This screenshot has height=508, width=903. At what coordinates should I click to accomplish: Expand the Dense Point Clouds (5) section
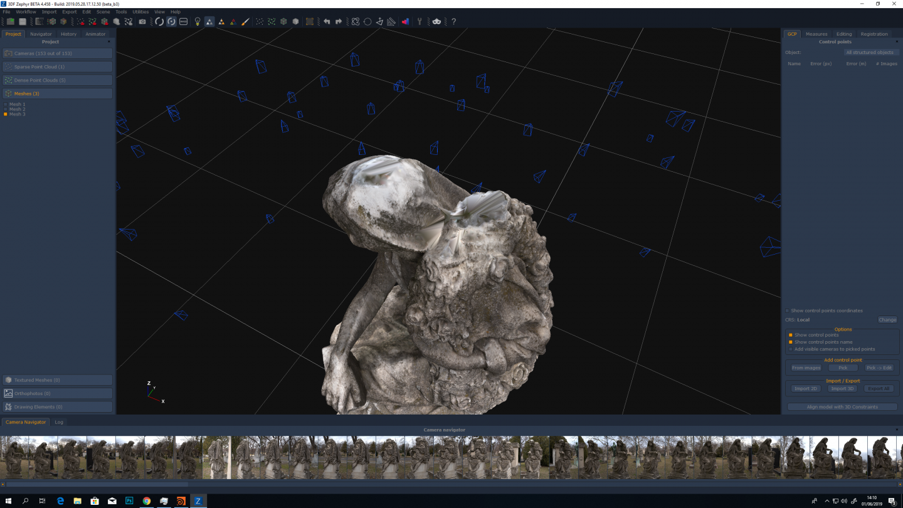point(58,80)
